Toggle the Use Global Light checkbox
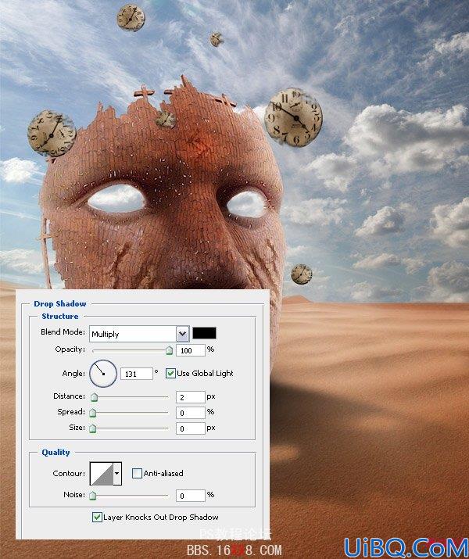The width and height of the screenshot is (469, 559). [170, 373]
